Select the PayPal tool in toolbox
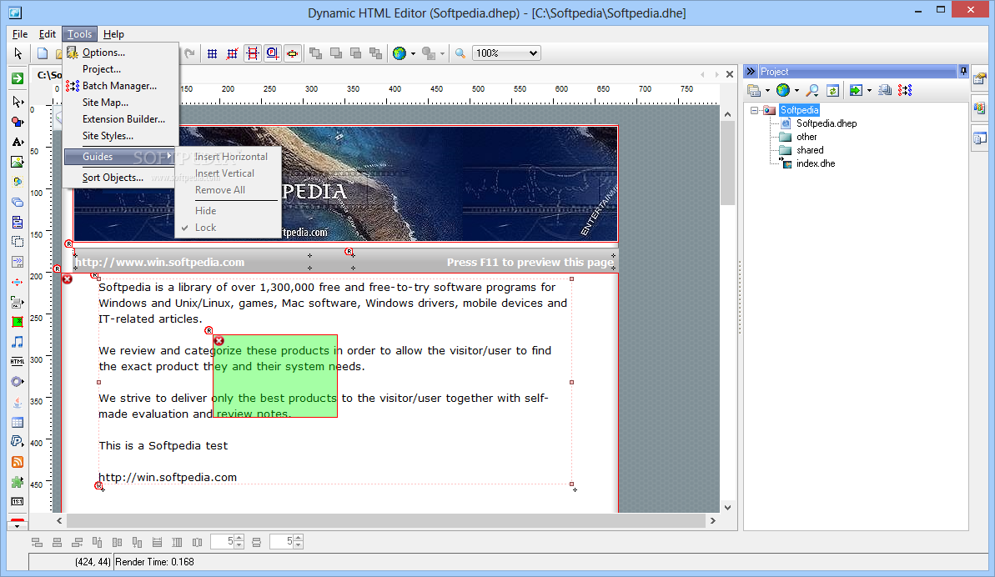This screenshot has height=577, width=995. point(18,442)
